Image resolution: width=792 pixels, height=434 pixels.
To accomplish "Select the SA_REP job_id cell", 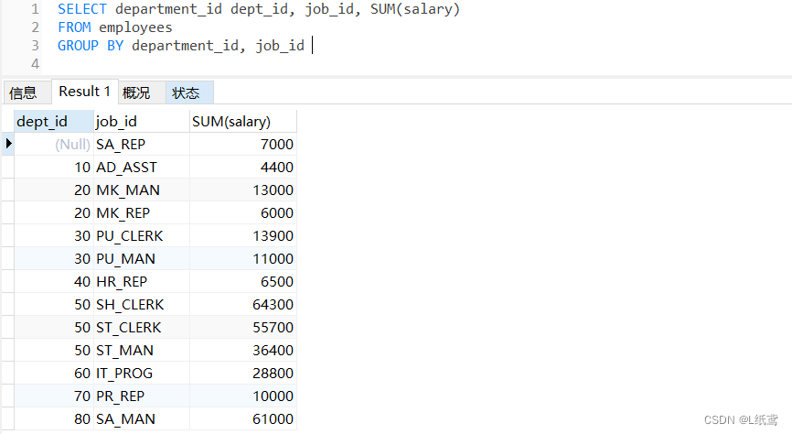I will pyautogui.click(x=142, y=144).
